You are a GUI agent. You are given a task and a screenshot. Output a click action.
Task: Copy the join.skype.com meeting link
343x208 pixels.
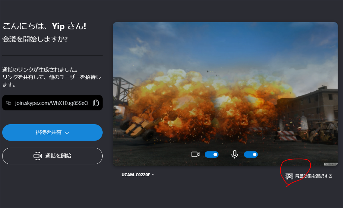96,103
